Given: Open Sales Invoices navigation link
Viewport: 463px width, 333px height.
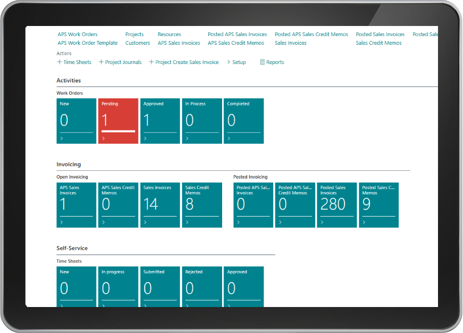Looking at the screenshot, I should (x=290, y=43).
